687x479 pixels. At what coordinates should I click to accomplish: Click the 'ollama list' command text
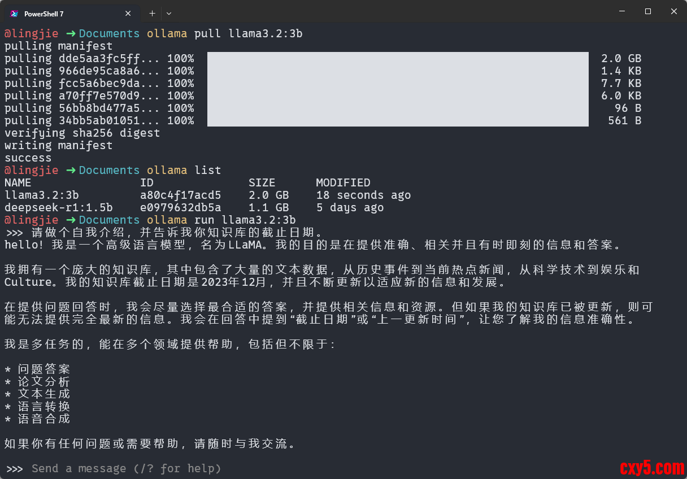pyautogui.click(x=184, y=170)
